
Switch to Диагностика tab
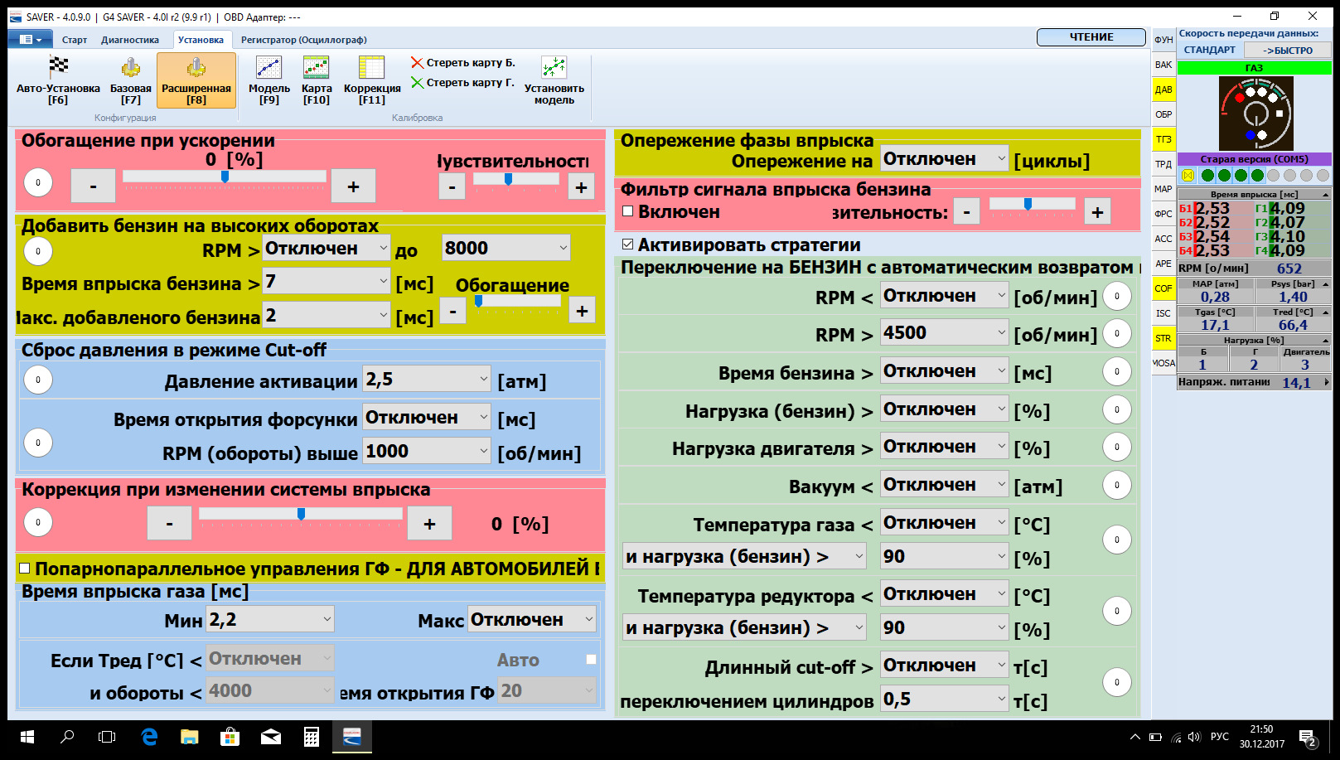coord(130,40)
